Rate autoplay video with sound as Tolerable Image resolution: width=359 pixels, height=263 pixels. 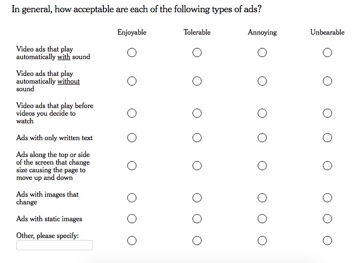[x=197, y=52]
